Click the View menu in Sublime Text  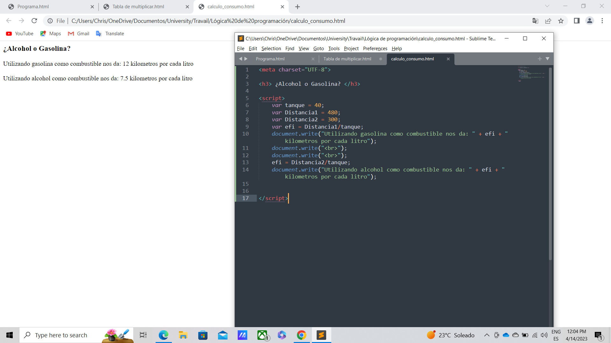pos(303,48)
